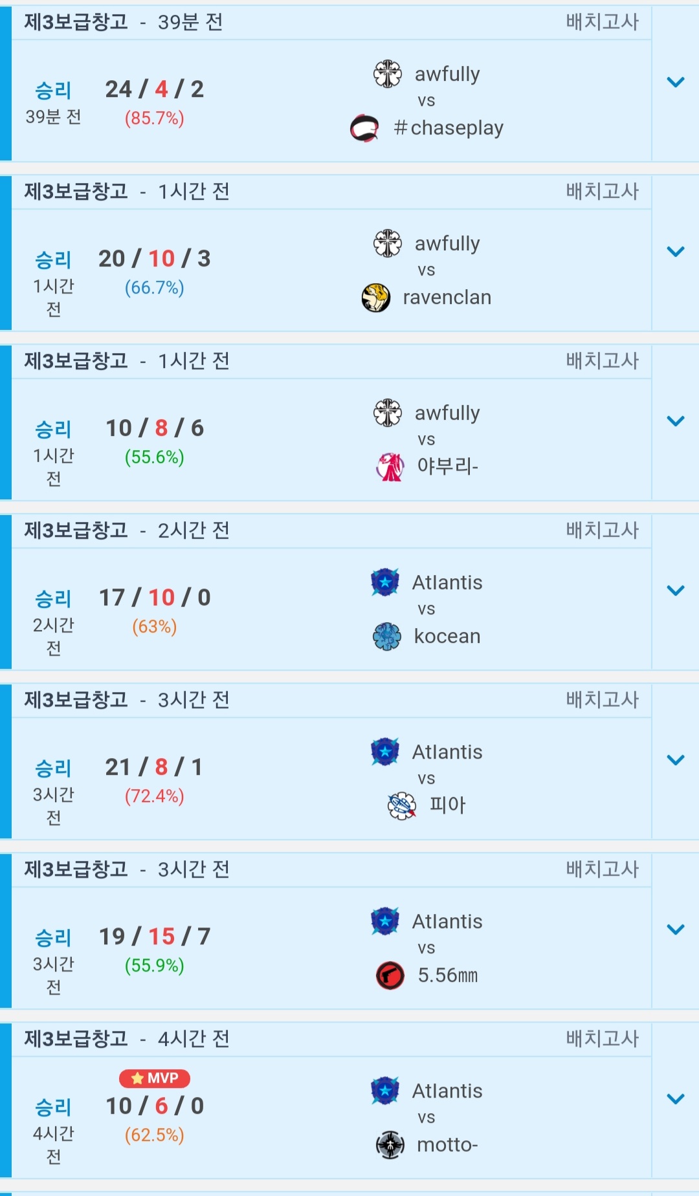This screenshot has width=699, height=1196.
Task: Click the kocean clan emblem icon
Action: pos(387,636)
